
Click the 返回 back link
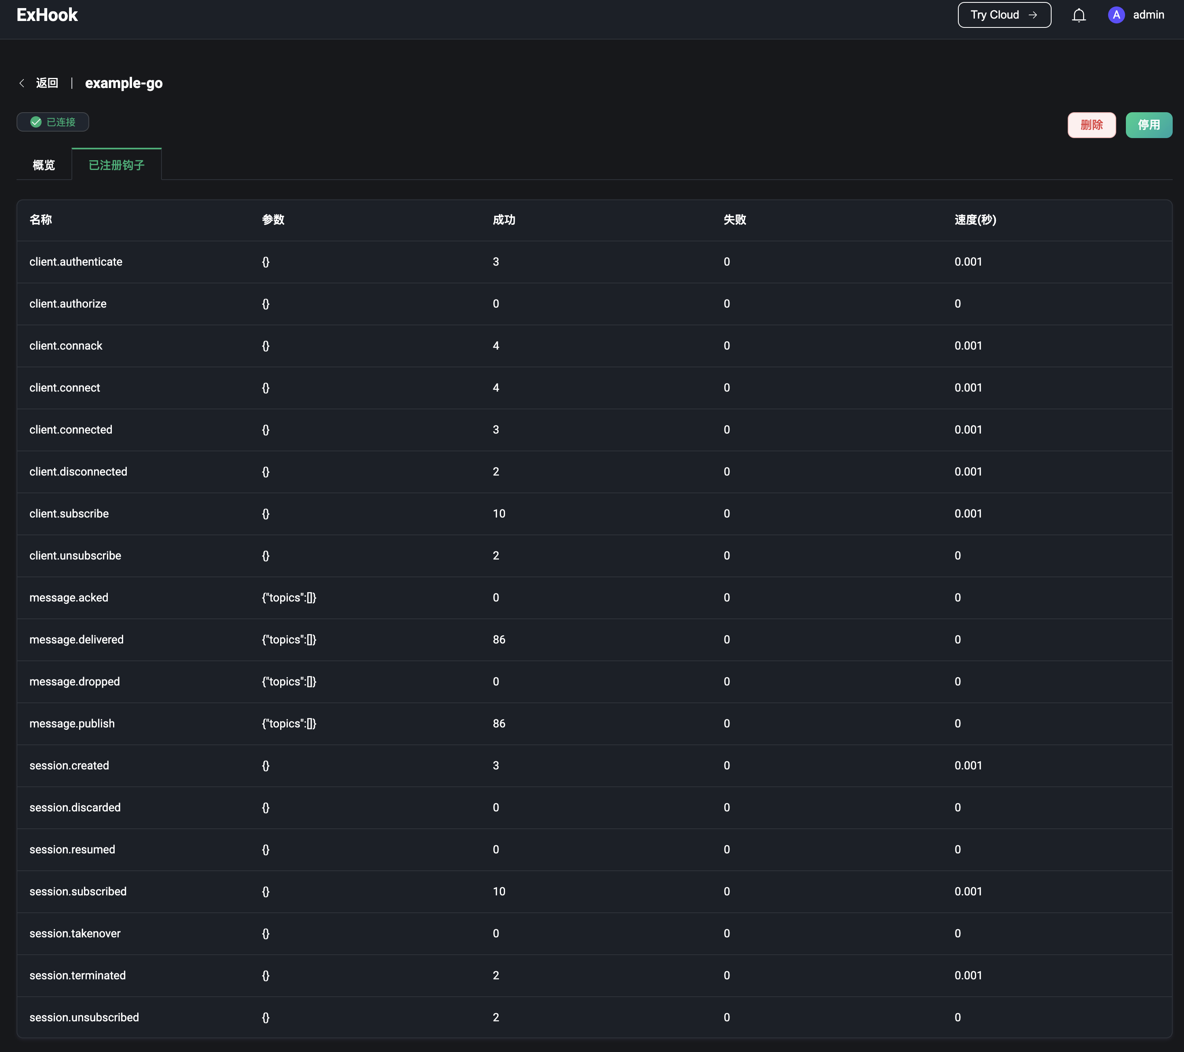(47, 83)
